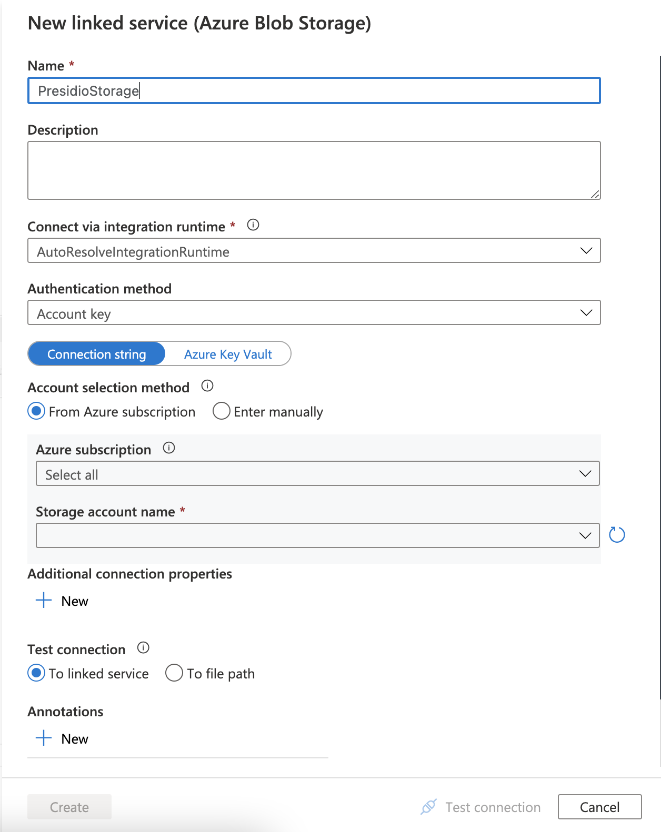Switch to Azure Key Vault tab
Screen dimensions: 661x832
[228, 354]
